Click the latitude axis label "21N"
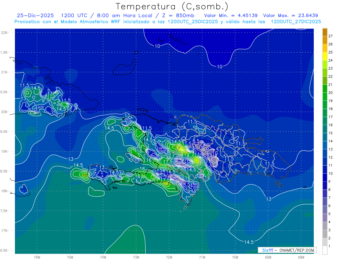Screen dimensions: 338x261 point(4,72)
